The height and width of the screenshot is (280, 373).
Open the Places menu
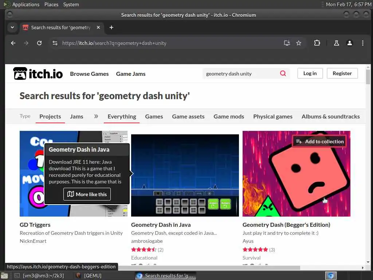pos(51,4)
